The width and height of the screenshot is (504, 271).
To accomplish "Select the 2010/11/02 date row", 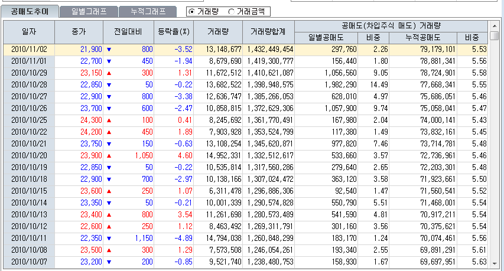I will coord(29,49).
